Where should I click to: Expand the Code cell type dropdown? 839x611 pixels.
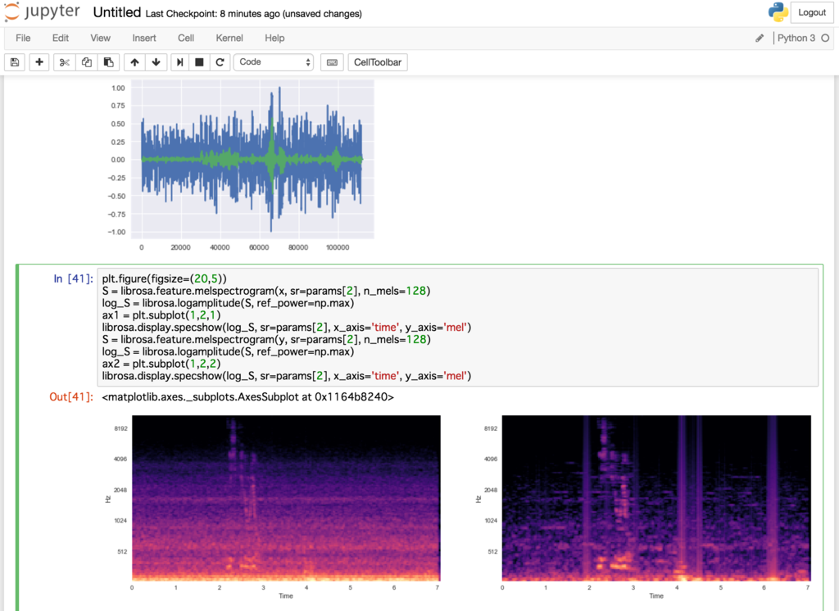(x=274, y=62)
